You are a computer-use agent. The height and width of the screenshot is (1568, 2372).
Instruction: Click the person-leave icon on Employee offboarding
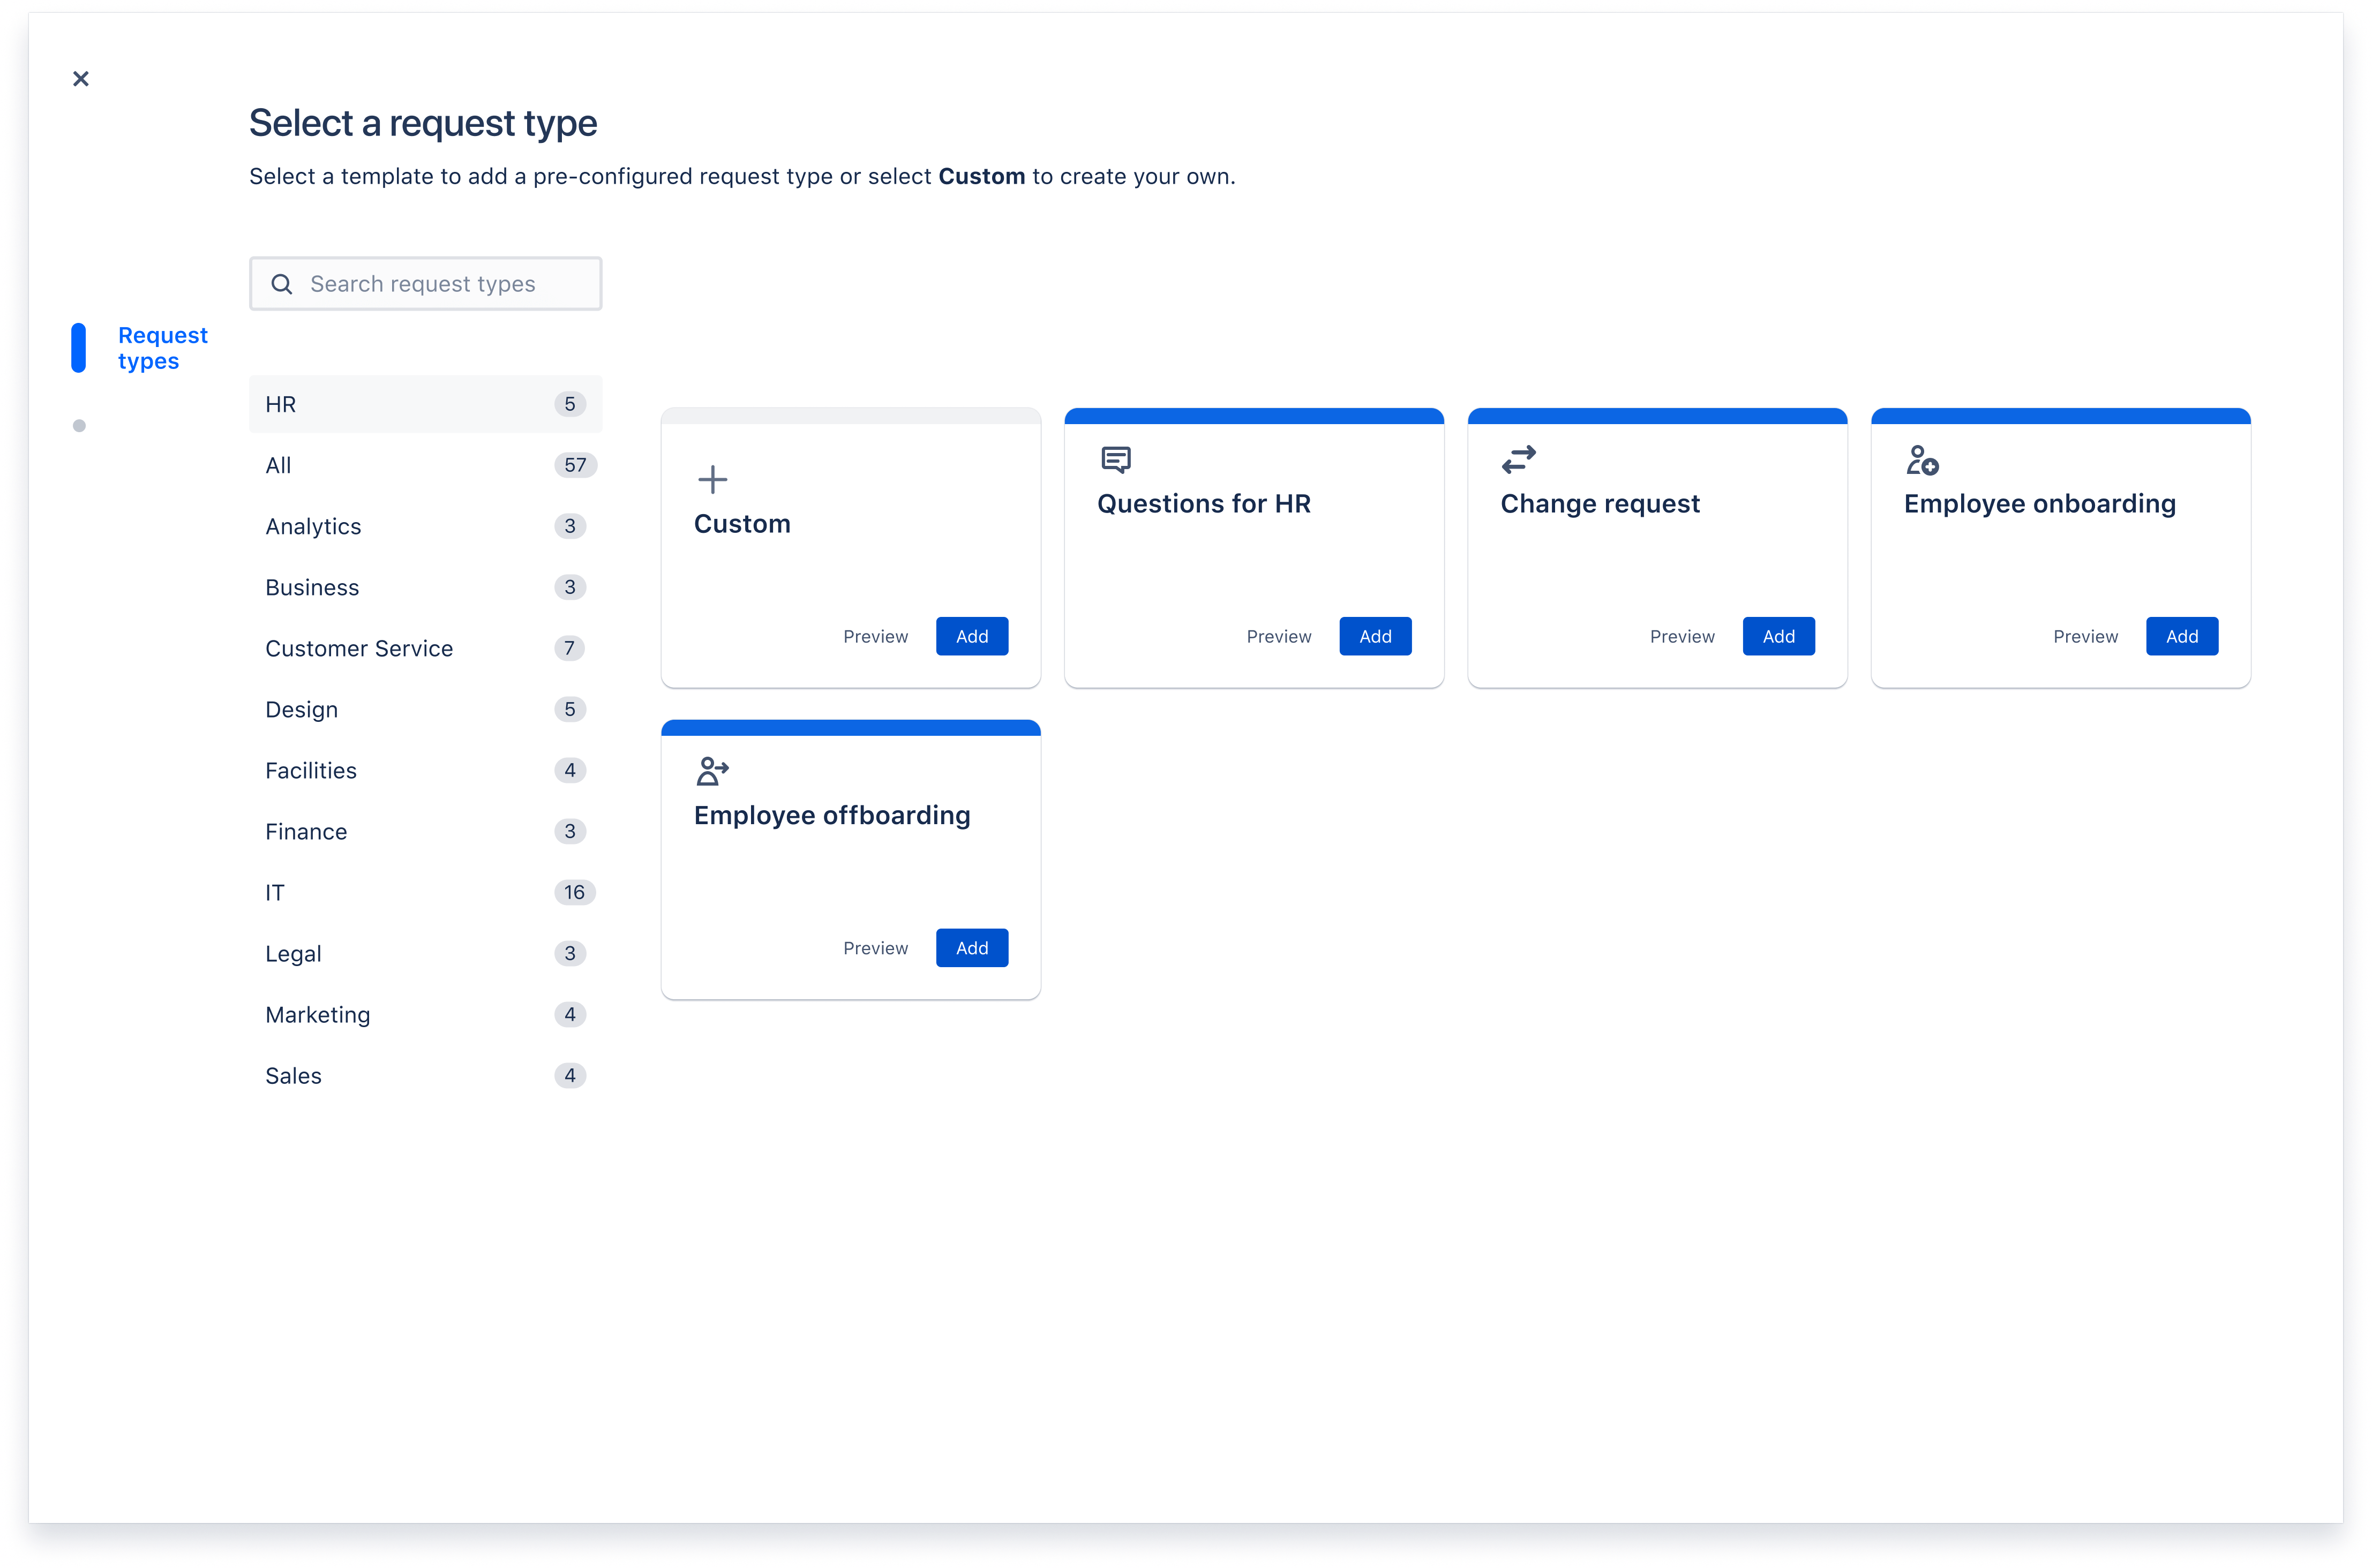click(712, 770)
